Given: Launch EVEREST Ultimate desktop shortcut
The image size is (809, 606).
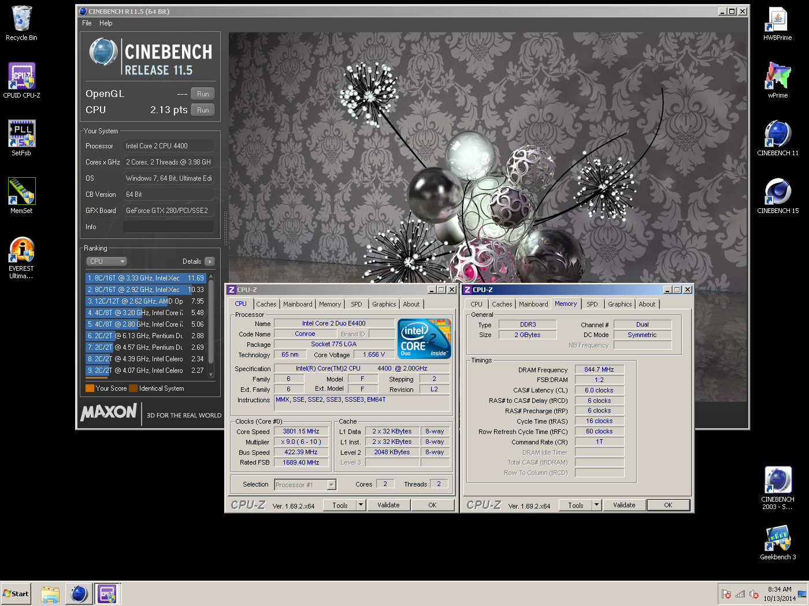Looking at the screenshot, I should [21, 257].
